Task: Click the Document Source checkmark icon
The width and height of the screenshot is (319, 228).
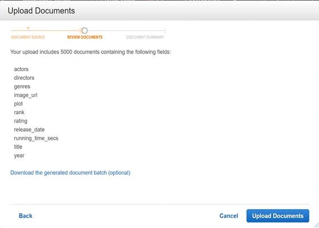Action: click(28, 28)
